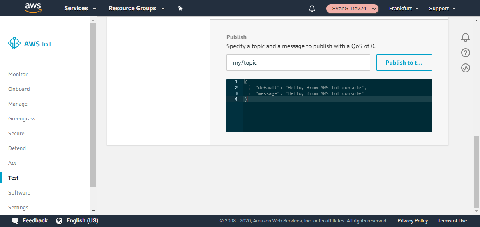
Task: Open the Terms of Use link
Action: (452, 220)
